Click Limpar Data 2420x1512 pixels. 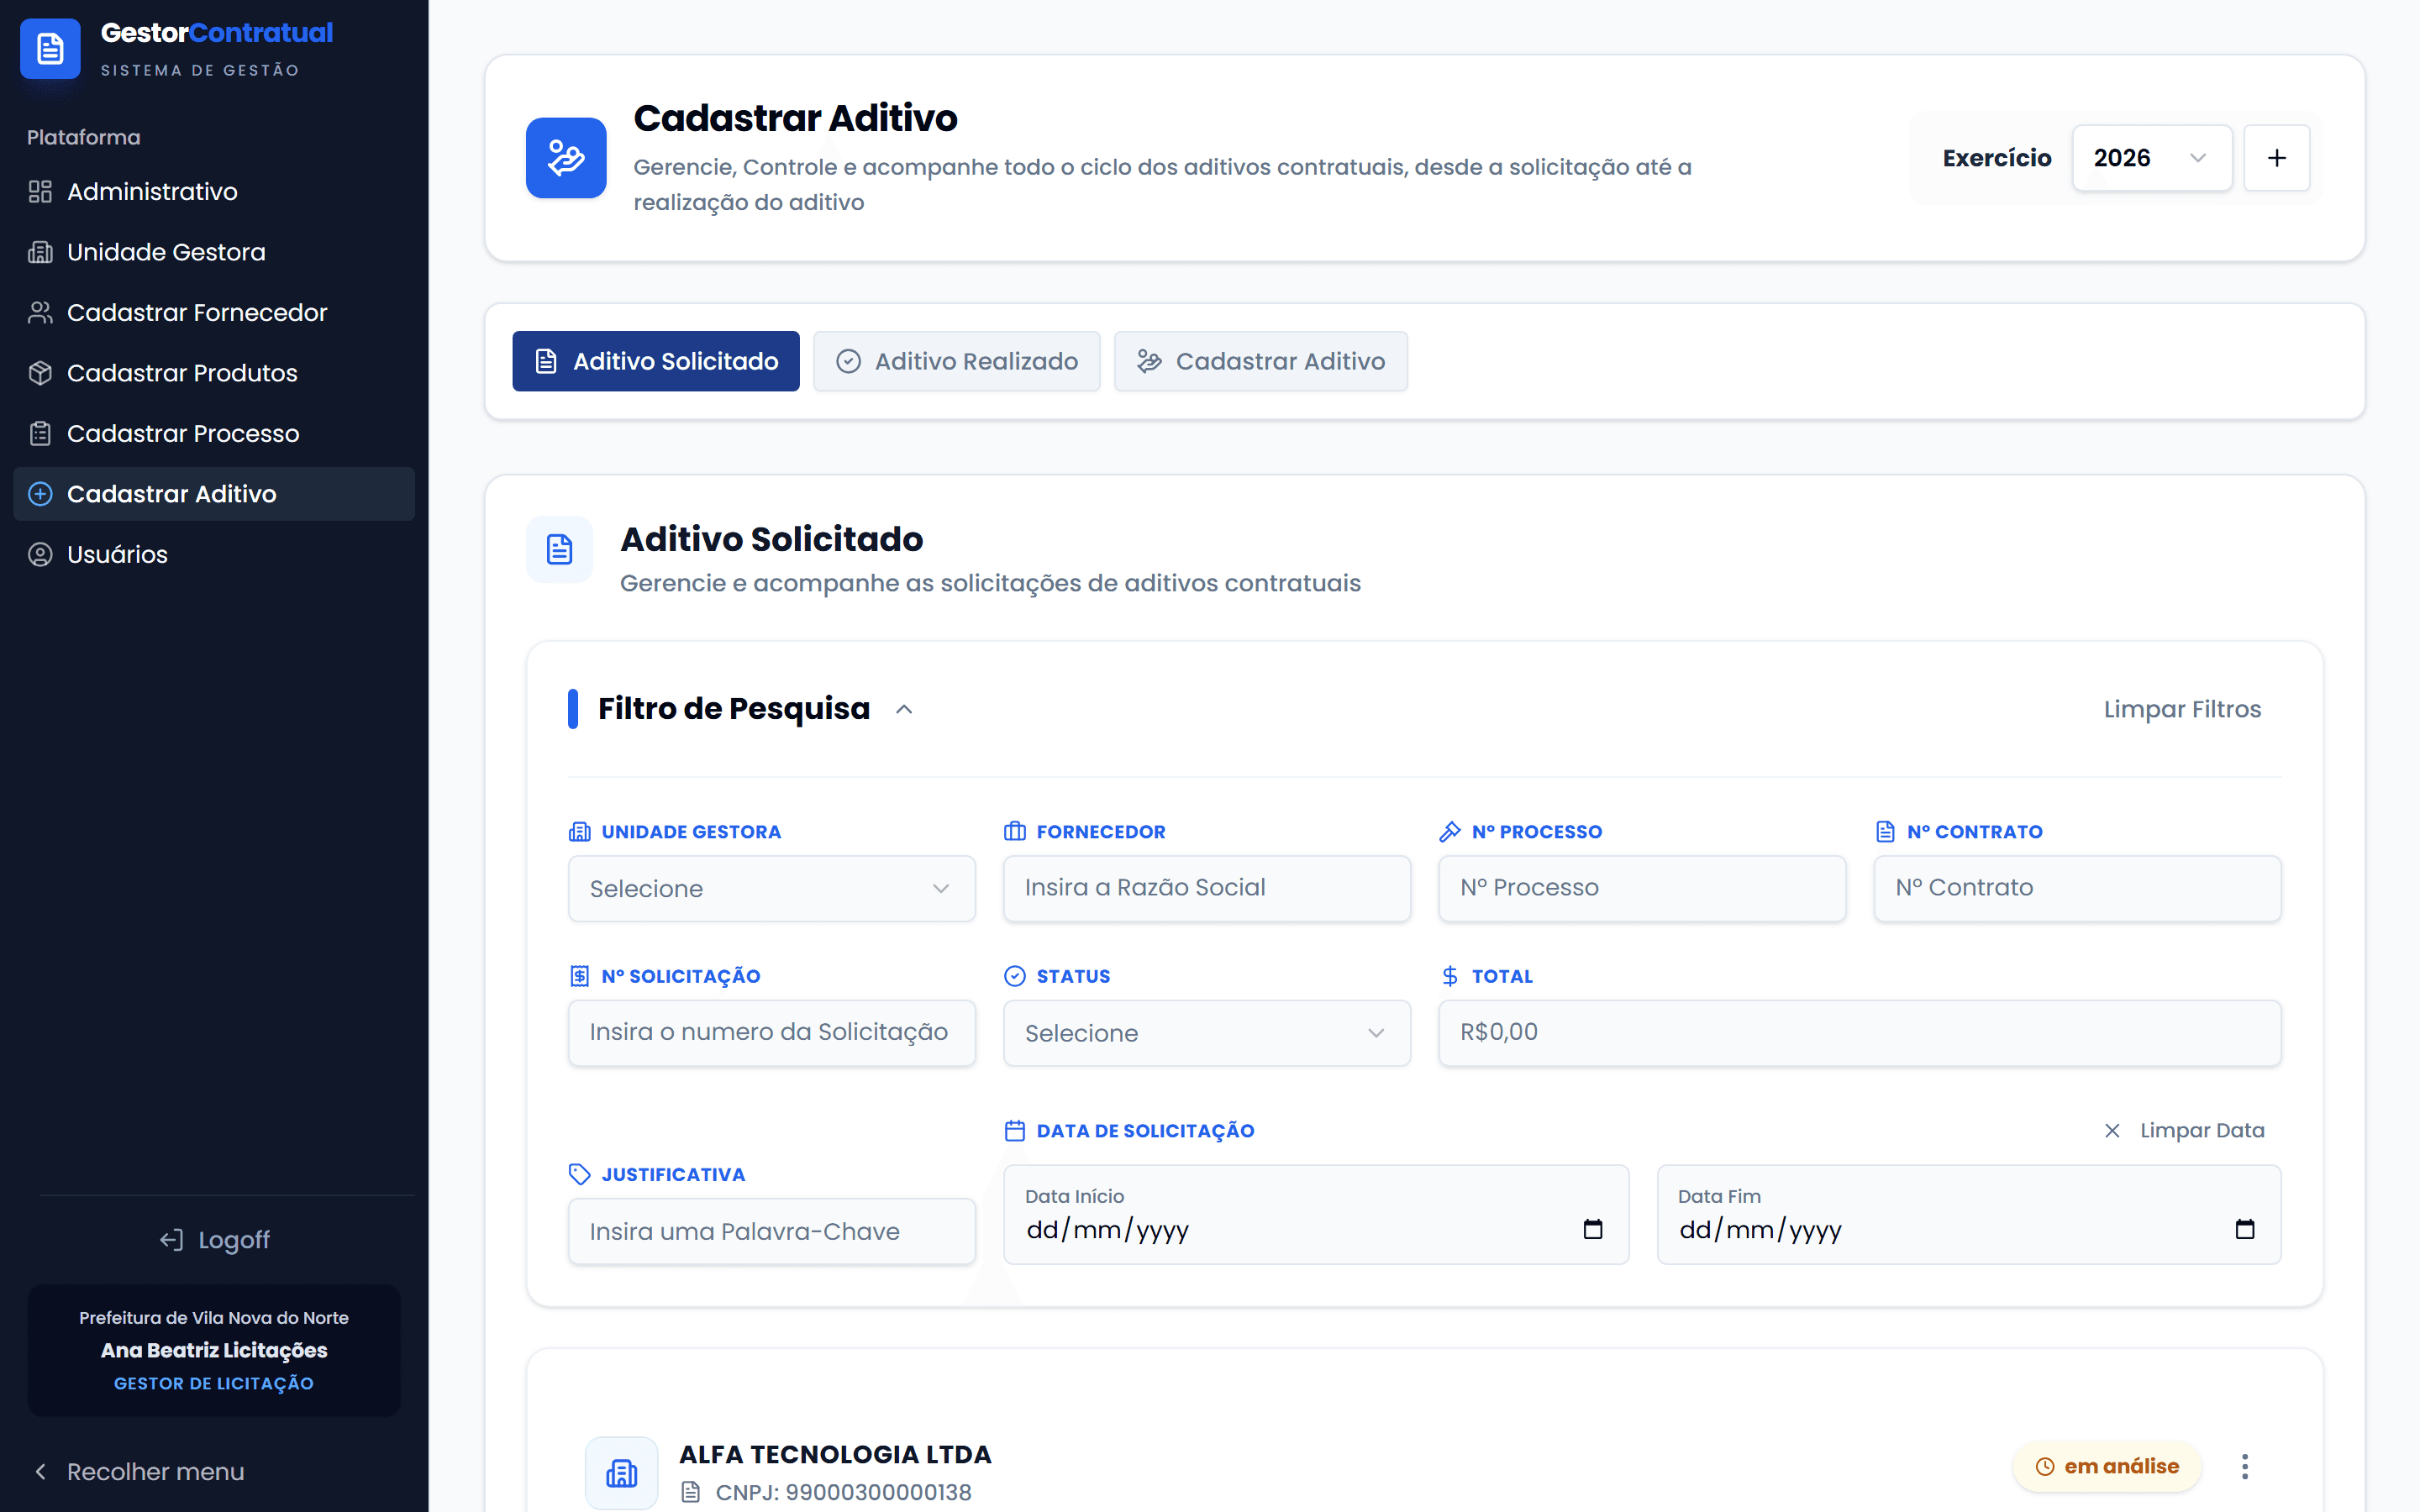click(2184, 1130)
